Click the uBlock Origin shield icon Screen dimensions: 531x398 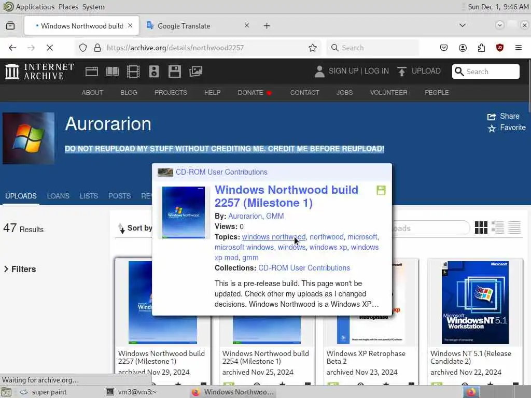(x=500, y=48)
